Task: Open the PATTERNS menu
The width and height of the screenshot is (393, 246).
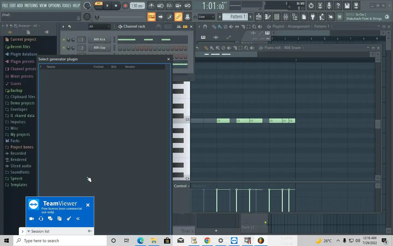Action: [x=31, y=5]
